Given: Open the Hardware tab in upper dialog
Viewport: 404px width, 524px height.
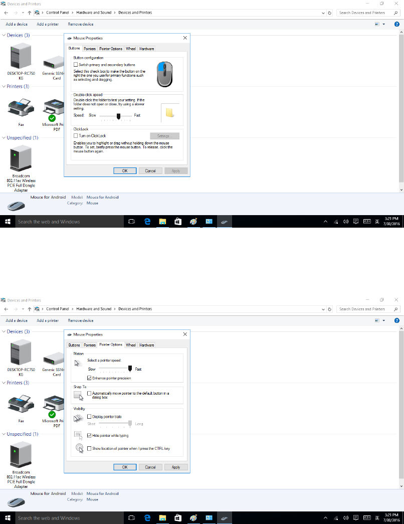Looking at the screenshot, I should click(x=147, y=49).
